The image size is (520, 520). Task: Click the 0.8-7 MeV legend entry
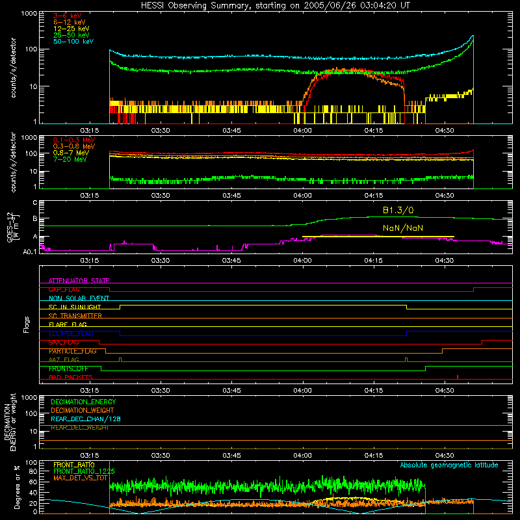click(x=71, y=153)
